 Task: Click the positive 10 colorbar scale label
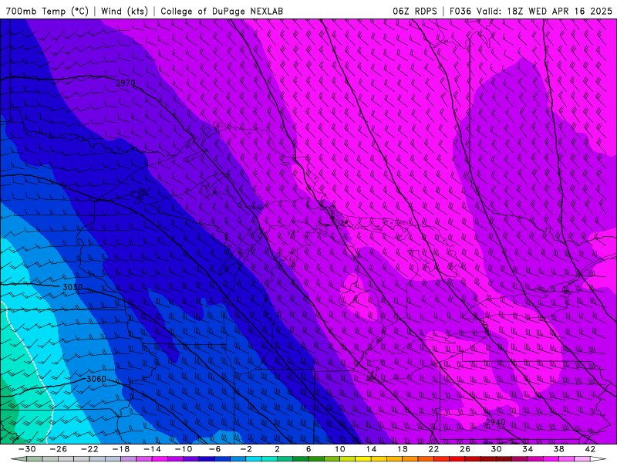click(340, 449)
